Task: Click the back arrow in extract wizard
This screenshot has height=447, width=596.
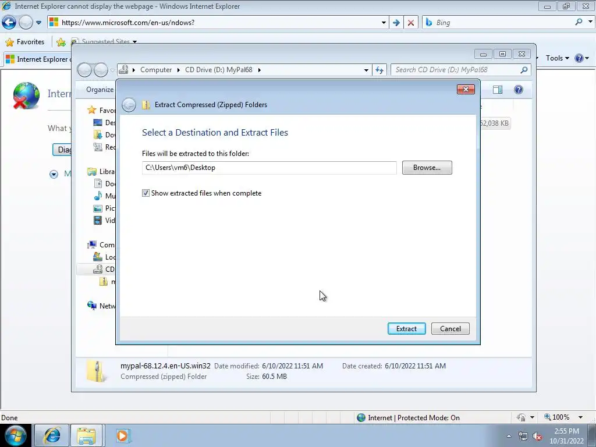Action: 129,105
